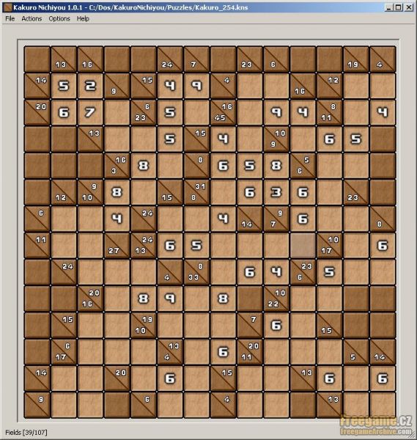Minimize the Kakuro Nichiyou window
Image resolution: width=417 pixels, height=440 pixels.
(388, 7)
